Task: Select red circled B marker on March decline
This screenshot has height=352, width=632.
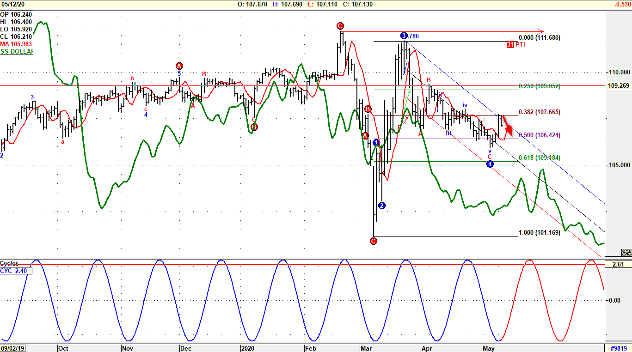Action: [368, 109]
